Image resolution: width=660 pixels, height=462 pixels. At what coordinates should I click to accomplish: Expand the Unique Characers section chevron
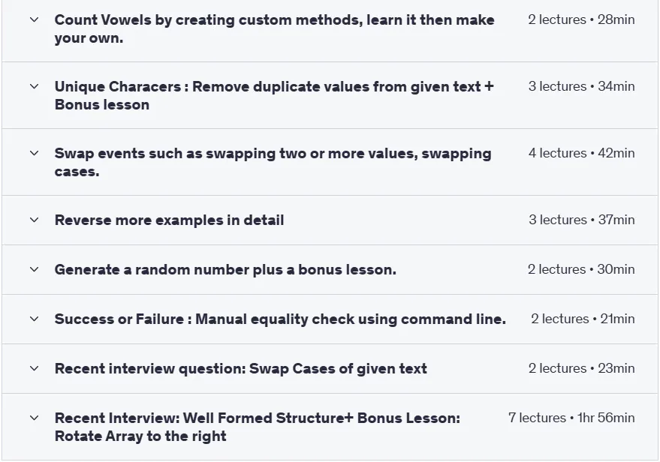pyautogui.click(x=35, y=86)
